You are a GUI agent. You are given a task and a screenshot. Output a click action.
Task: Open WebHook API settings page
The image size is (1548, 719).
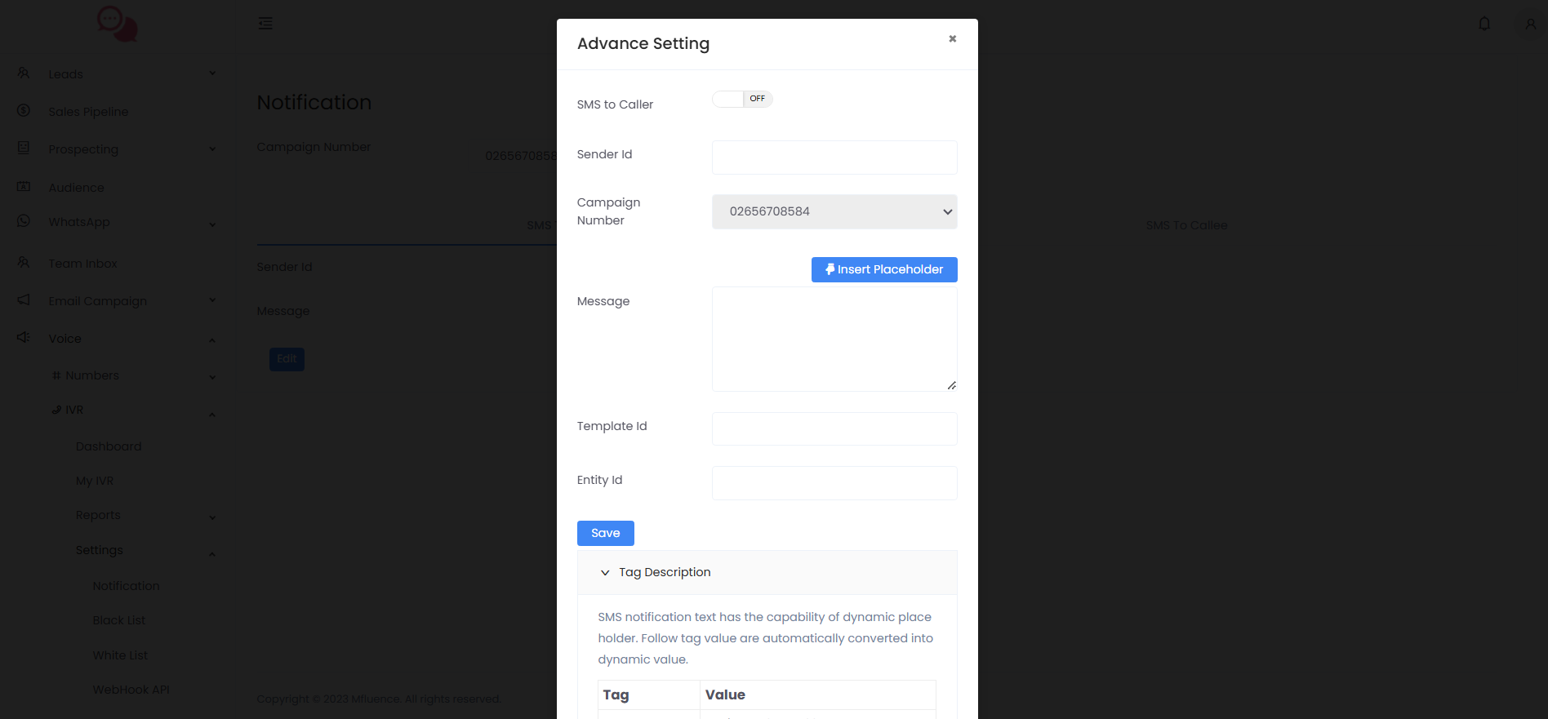click(x=131, y=689)
